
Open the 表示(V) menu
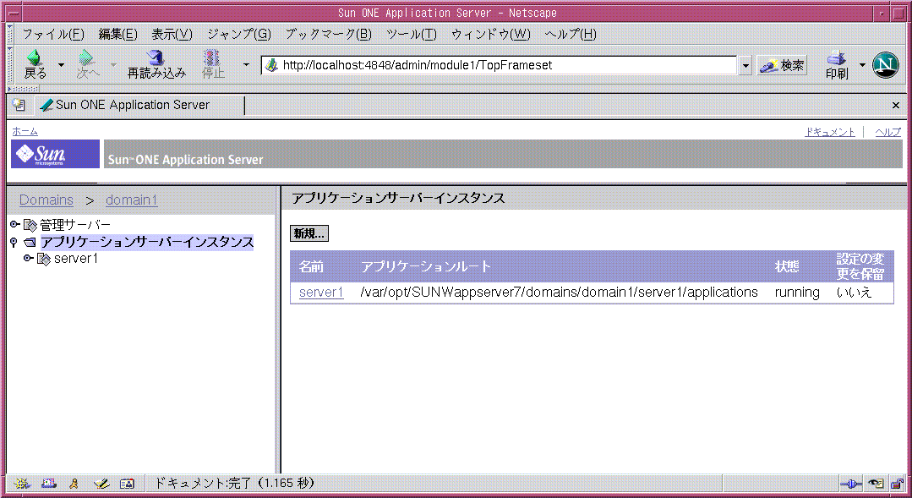[x=172, y=35]
